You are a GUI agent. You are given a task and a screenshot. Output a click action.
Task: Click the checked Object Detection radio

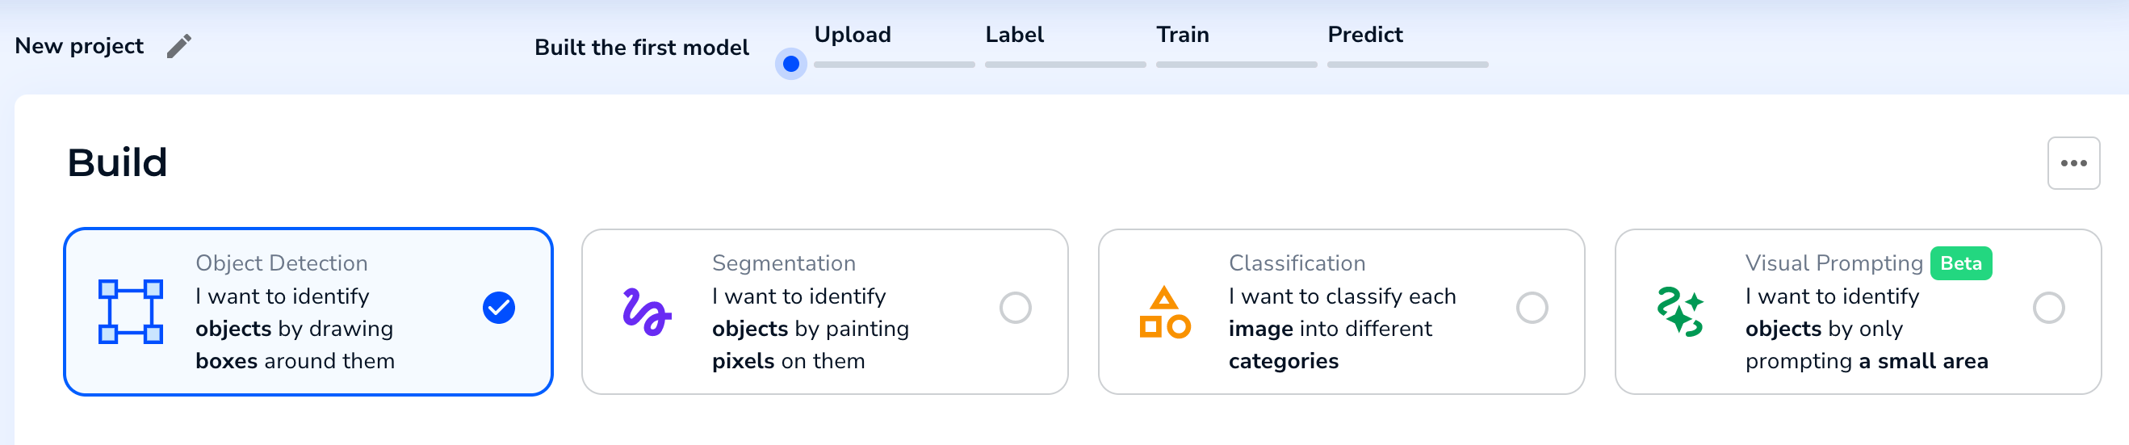498,308
